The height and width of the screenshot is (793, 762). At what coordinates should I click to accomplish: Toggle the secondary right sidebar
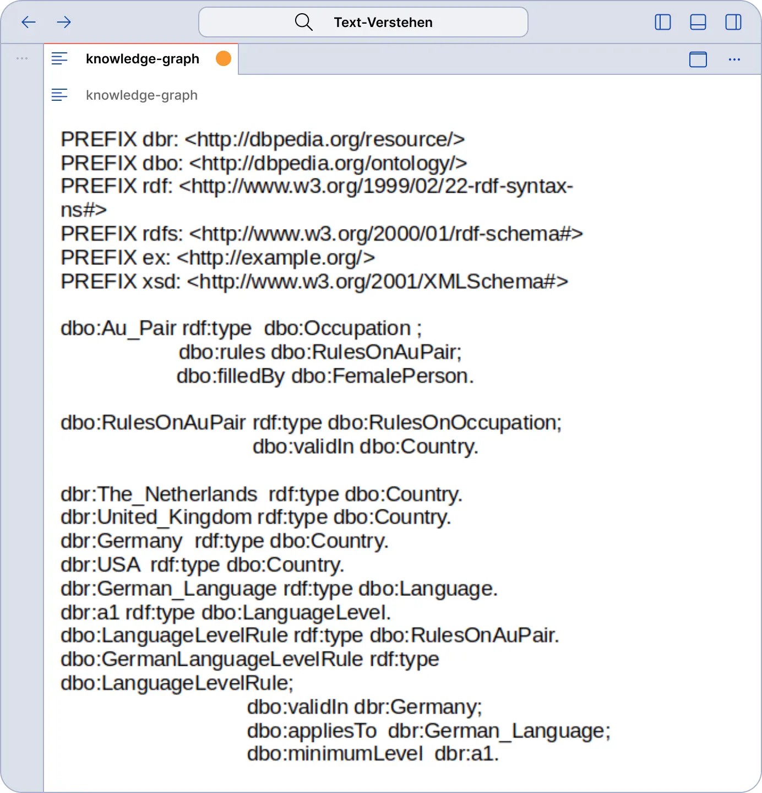[x=733, y=22]
